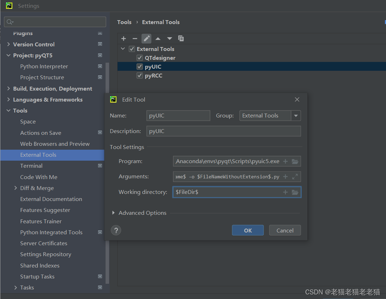Open the Group dropdown arrow
Viewport: 386px width, 299px height.
(x=296, y=116)
